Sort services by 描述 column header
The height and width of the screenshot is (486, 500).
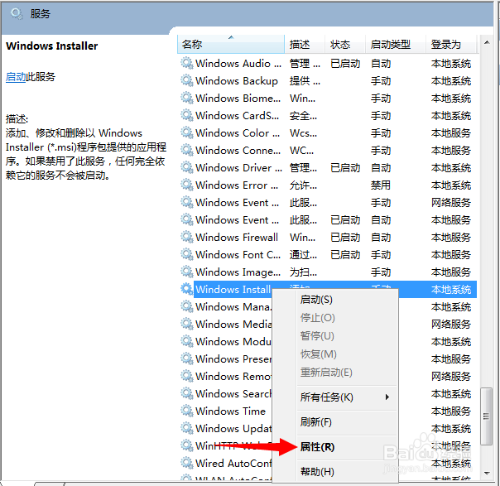click(x=305, y=44)
